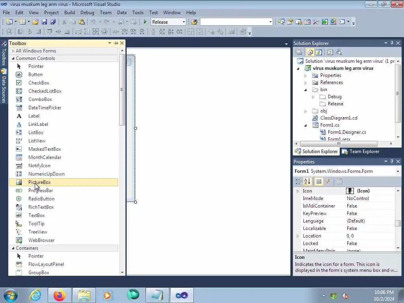Collapse the Containers toolbox group
This screenshot has width=404, height=303.
point(13,248)
